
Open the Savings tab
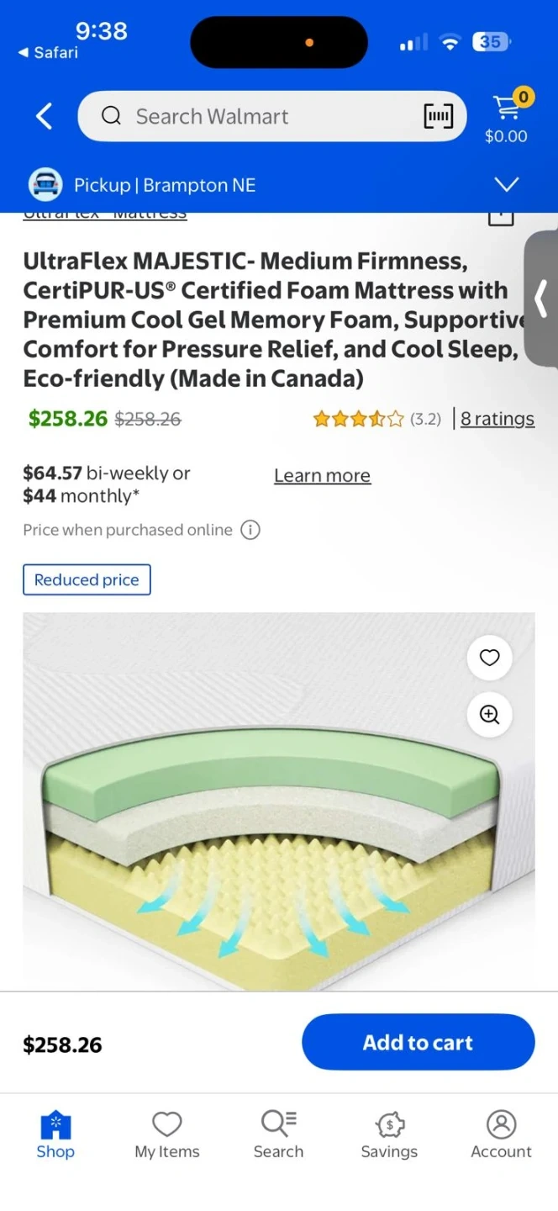coord(389,1134)
